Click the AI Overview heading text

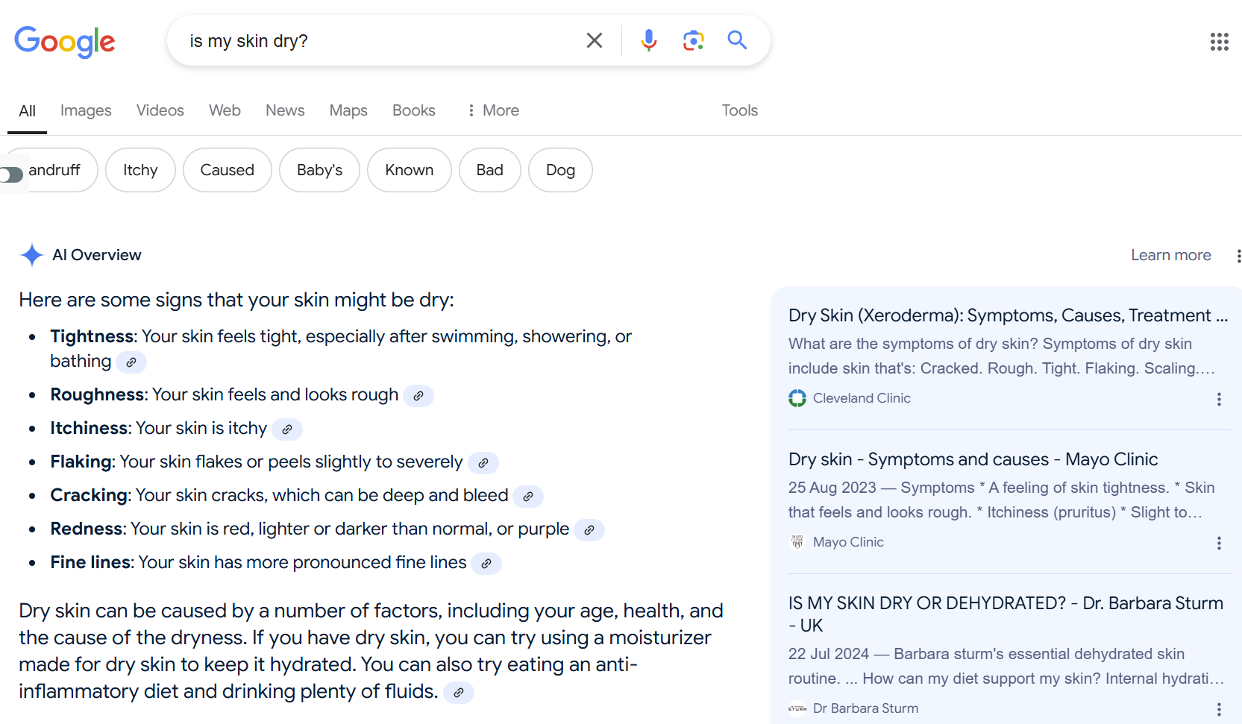[x=97, y=255]
